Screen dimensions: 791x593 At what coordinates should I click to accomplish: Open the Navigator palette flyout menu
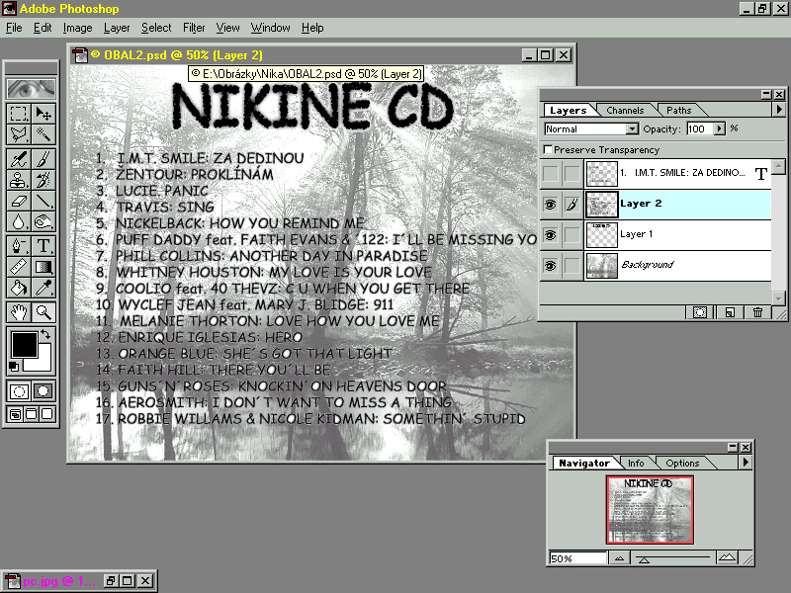(746, 463)
